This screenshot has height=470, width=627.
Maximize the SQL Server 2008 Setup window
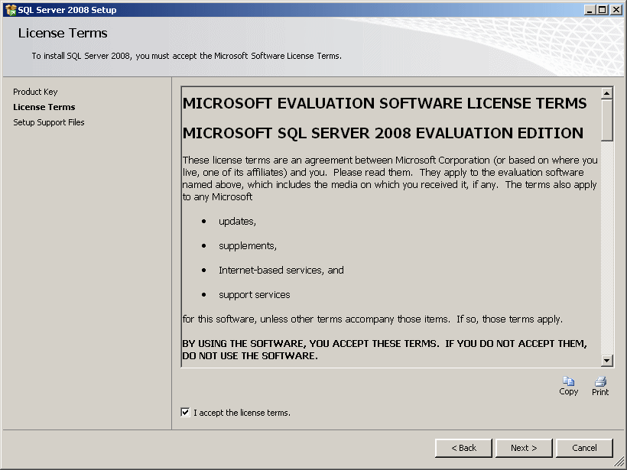tap(603, 10)
